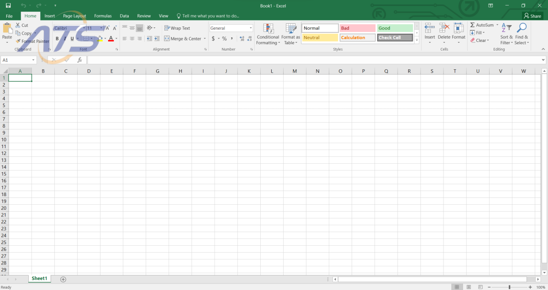548x290 pixels.
Task: Click in the formula bar input
Action: (x=315, y=60)
